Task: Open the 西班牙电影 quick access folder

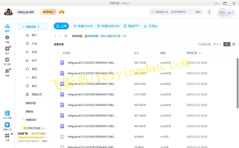Action: coord(34,128)
